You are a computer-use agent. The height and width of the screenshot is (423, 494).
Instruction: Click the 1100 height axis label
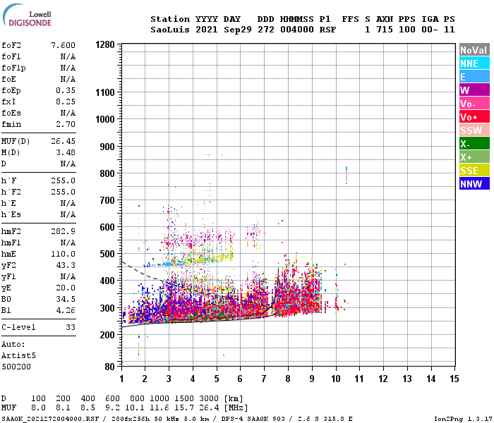[105, 92]
